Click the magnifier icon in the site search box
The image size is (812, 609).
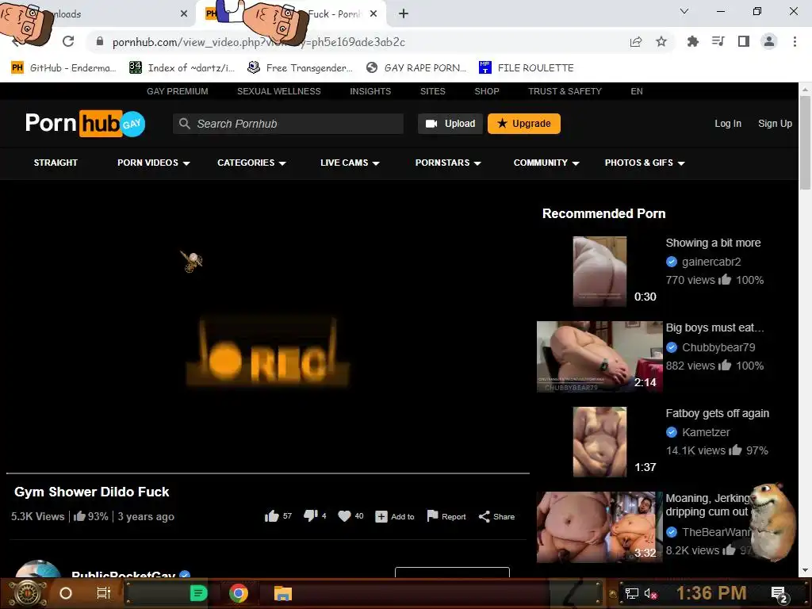[x=184, y=123]
